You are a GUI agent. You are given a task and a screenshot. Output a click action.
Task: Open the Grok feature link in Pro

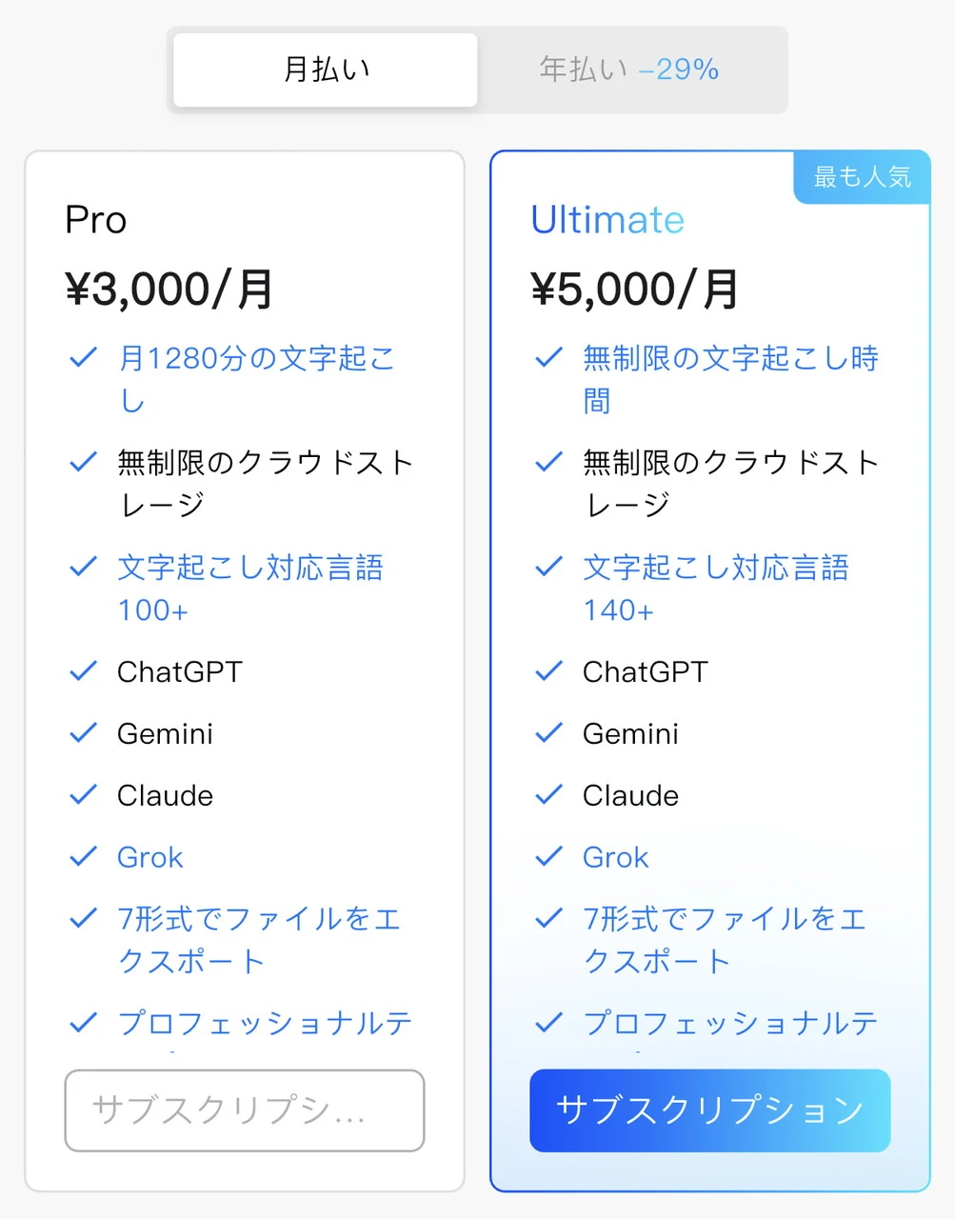[149, 857]
